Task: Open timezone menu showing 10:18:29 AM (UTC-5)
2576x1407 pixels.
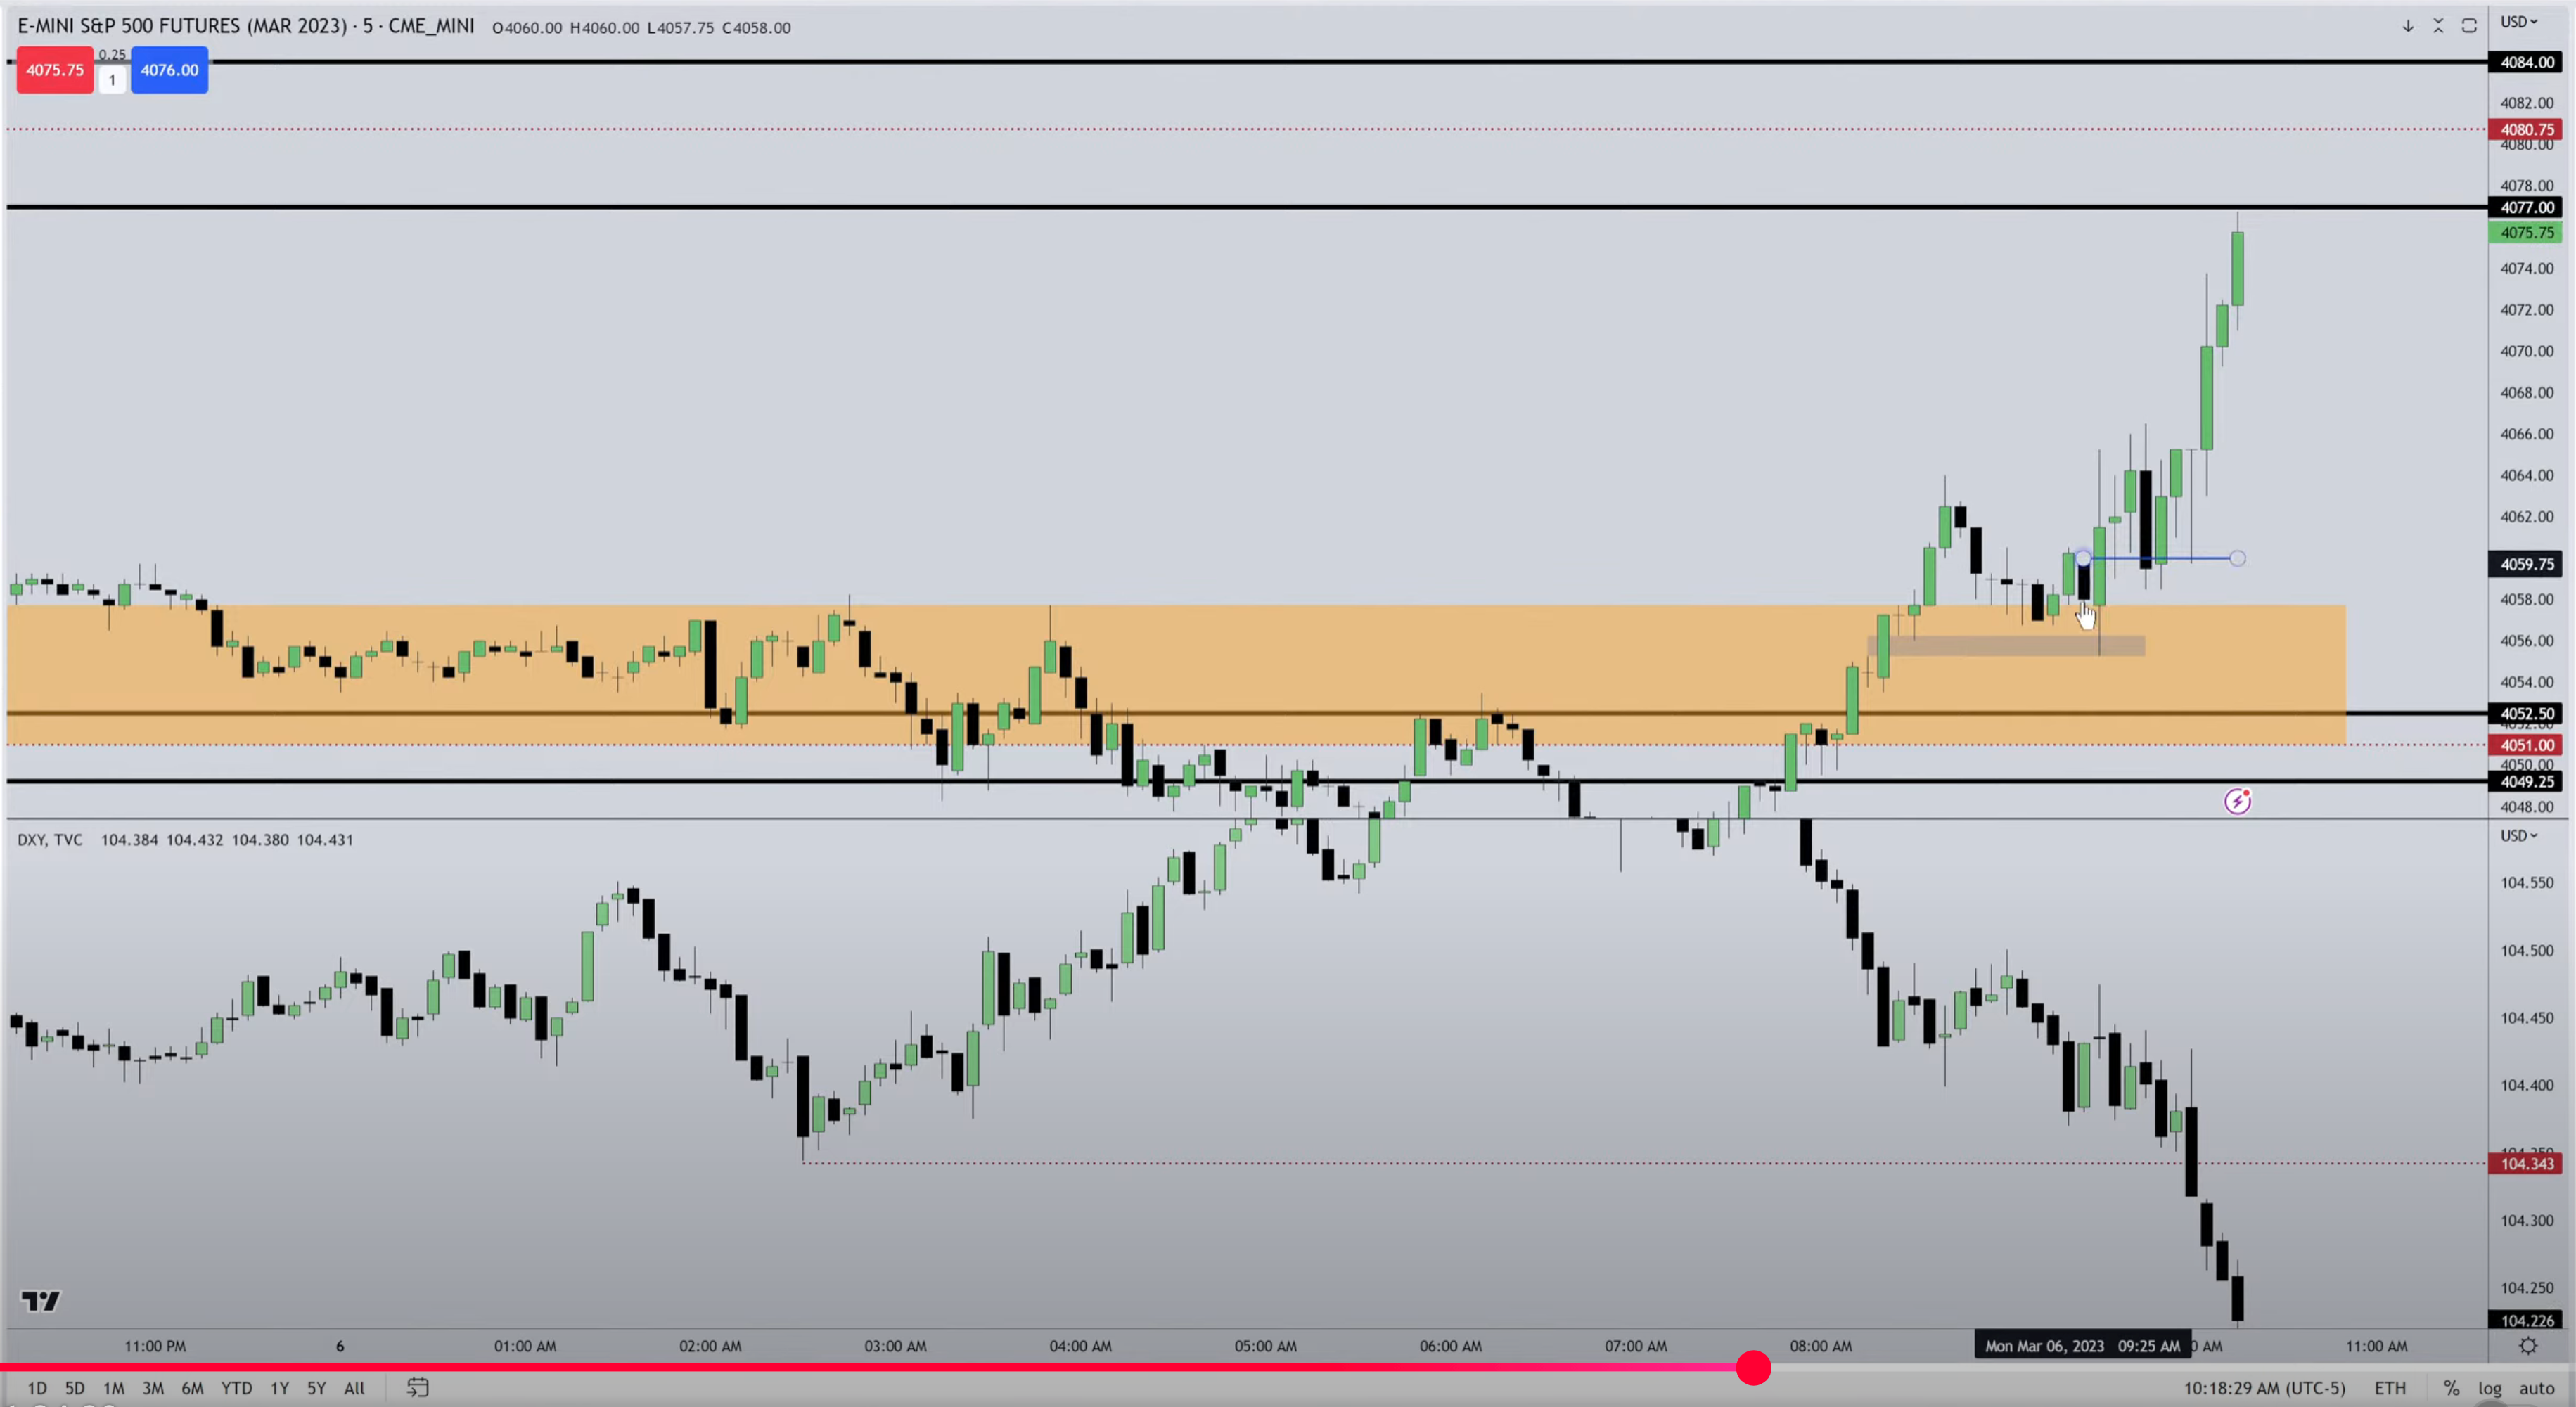Action: click(2264, 1388)
